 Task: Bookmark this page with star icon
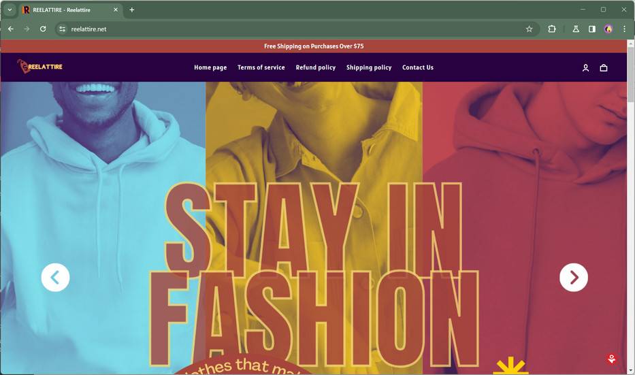click(x=529, y=29)
